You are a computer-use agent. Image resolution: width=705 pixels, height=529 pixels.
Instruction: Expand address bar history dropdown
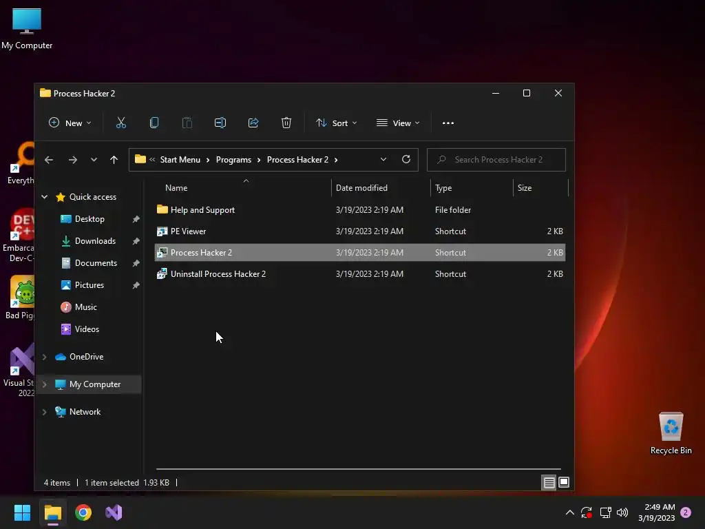(x=383, y=159)
